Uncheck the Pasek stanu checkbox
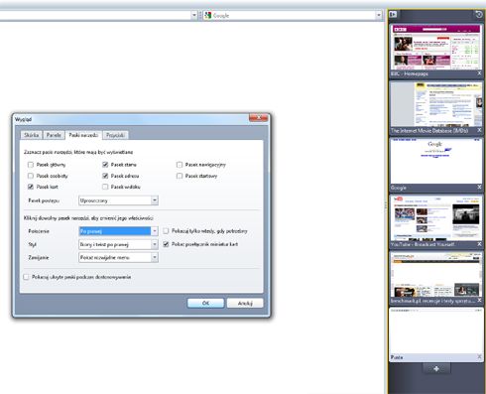This screenshot has width=486, height=394. (105, 165)
